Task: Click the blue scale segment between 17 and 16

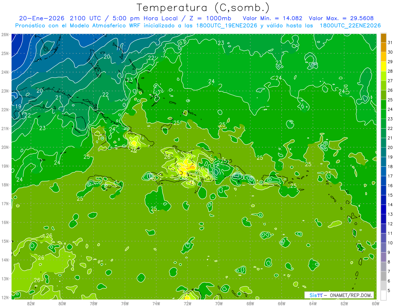Action: click(x=383, y=181)
